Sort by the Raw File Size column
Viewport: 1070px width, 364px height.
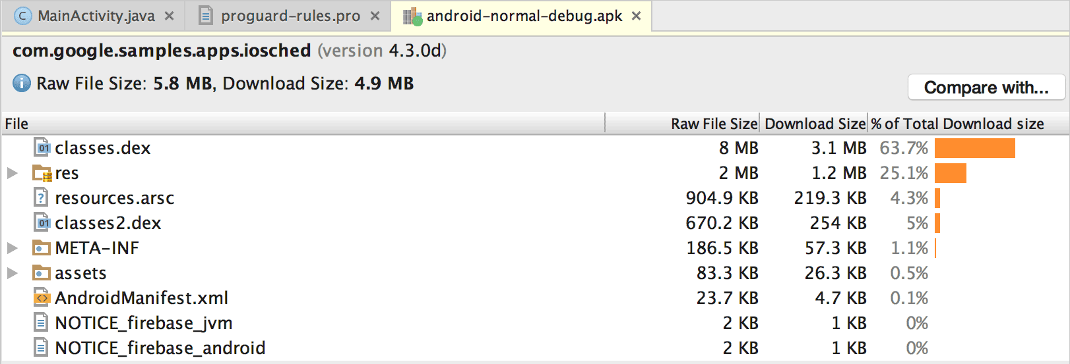(714, 124)
